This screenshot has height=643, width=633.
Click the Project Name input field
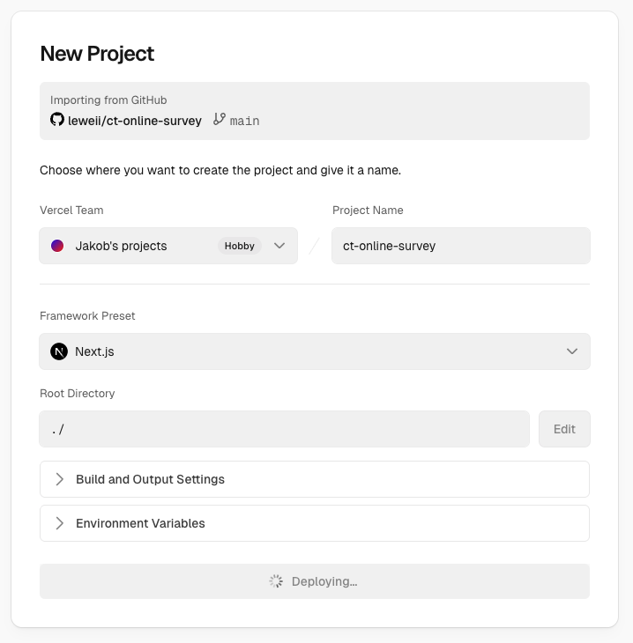[460, 246]
